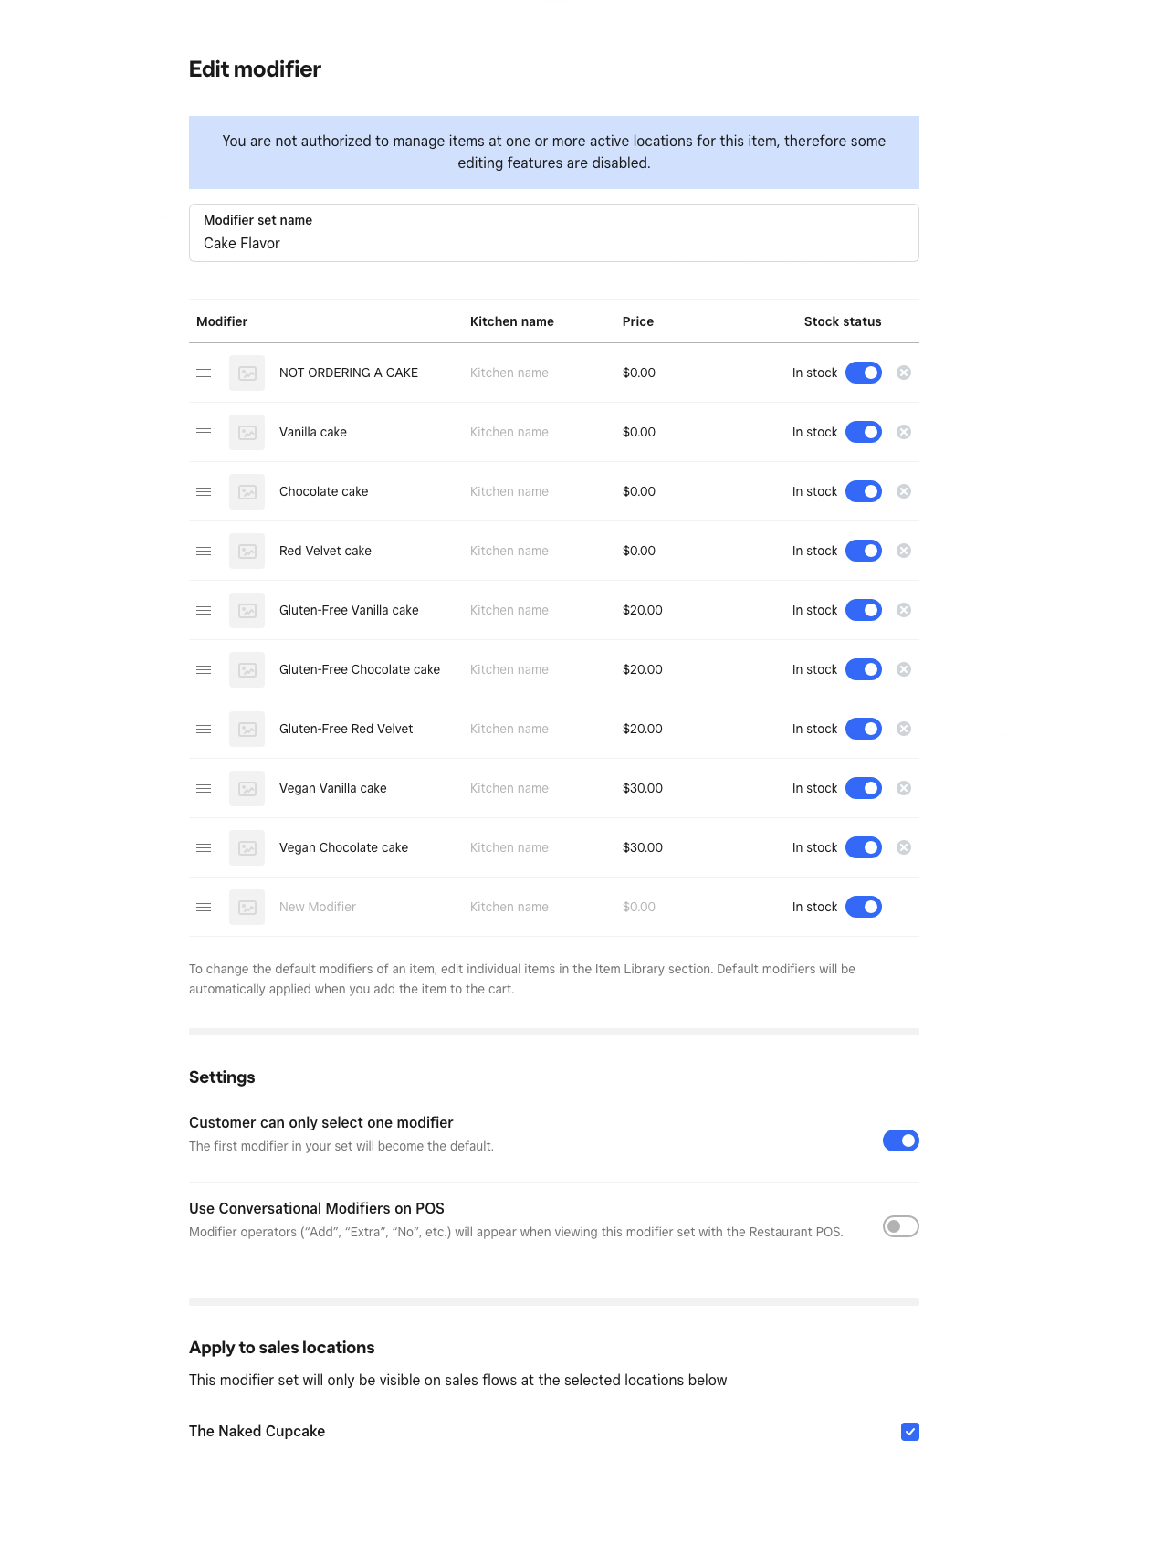1165x1545 pixels.
Task: Switch off stock for Vegan Vanilla cake
Action: pos(864,788)
